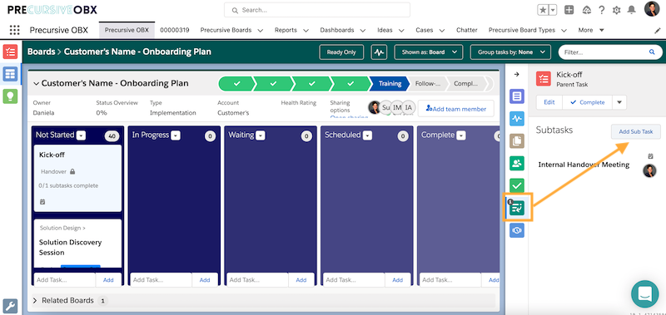Expand the Dashboards tab menu
The image size is (666, 315).
(x=363, y=31)
